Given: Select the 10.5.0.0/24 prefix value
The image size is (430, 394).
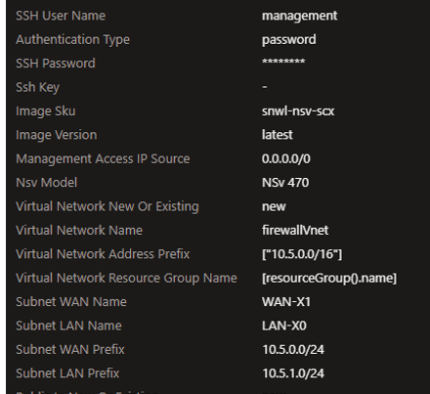Looking at the screenshot, I should pos(293,350).
